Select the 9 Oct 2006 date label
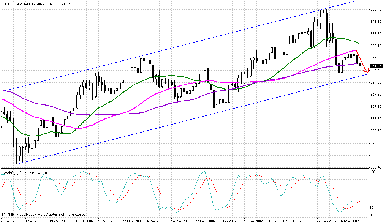This screenshot has width=383, height=224. (x=34, y=221)
